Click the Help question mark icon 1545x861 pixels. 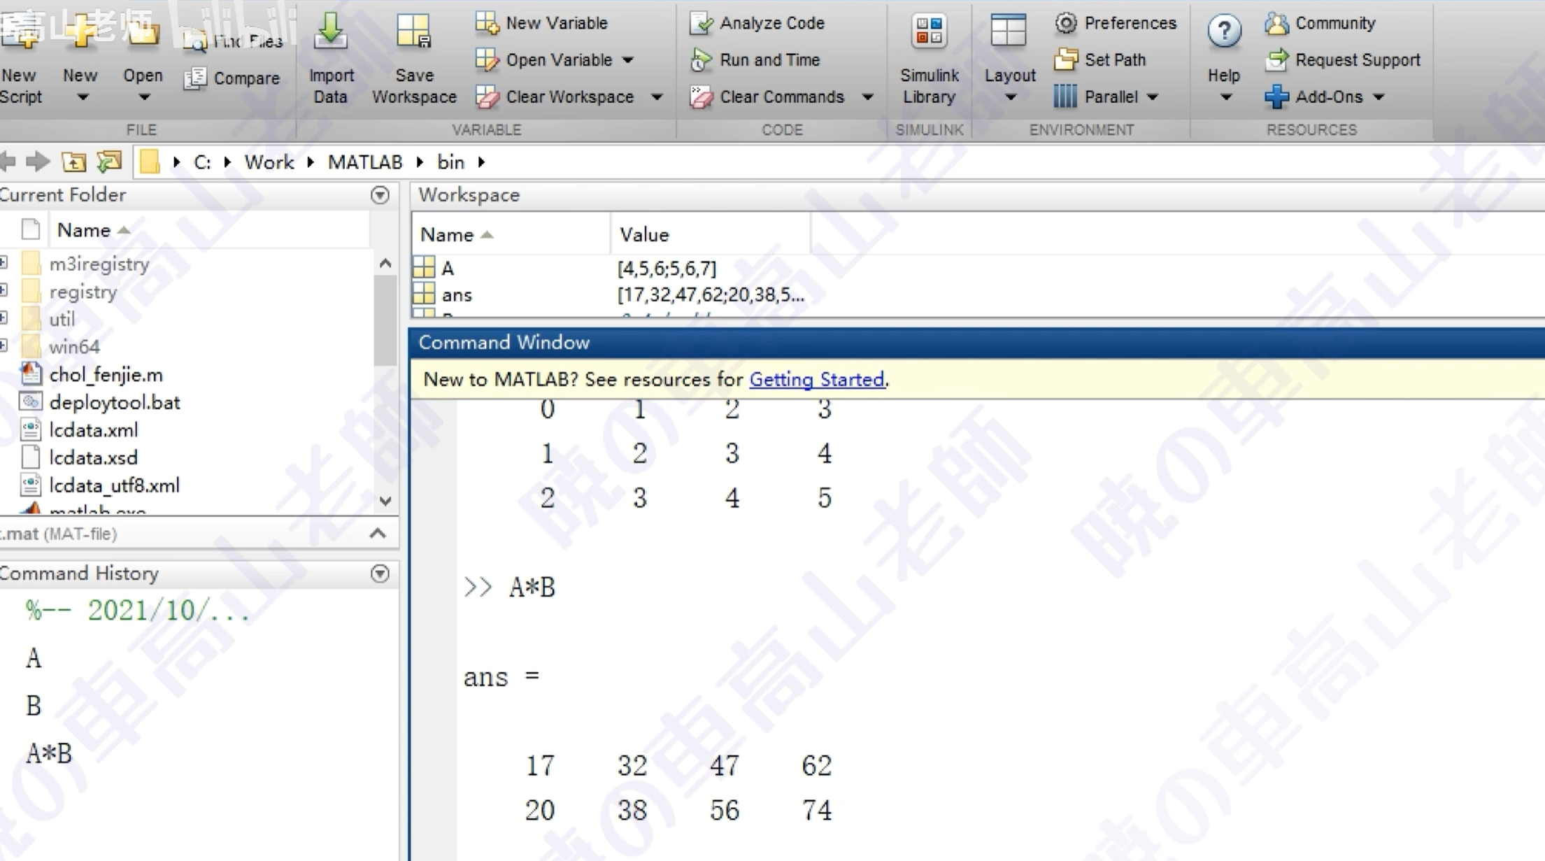tap(1224, 31)
